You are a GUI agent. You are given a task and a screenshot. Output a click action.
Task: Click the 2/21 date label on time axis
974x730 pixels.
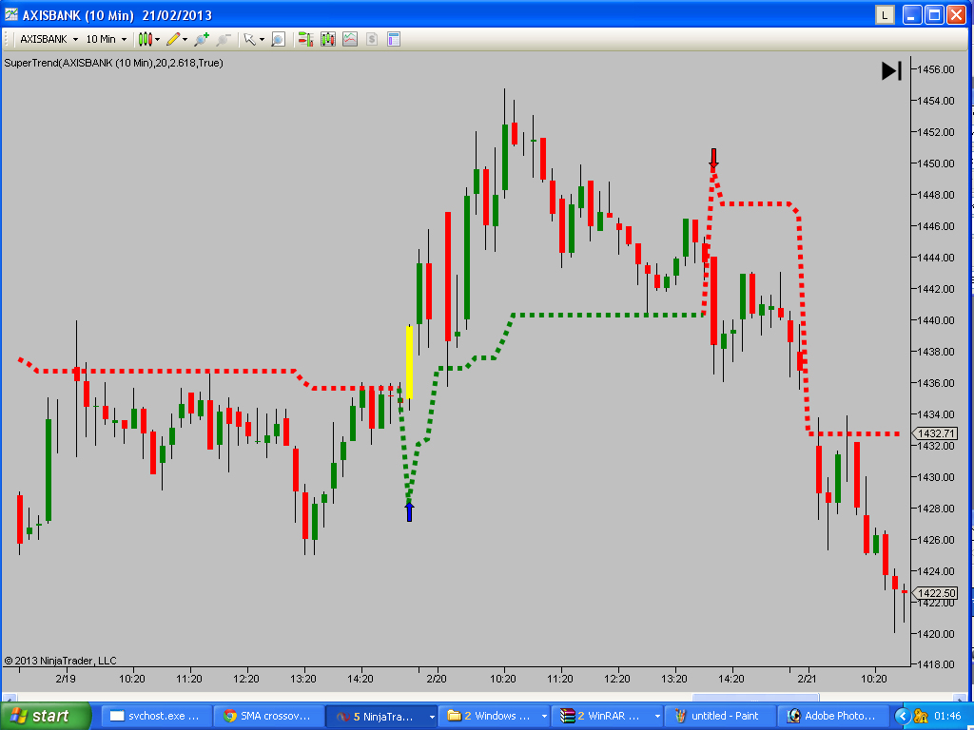tap(807, 679)
